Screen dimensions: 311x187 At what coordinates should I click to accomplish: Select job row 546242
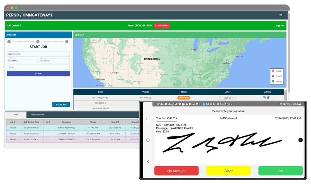pyautogui.click(x=73, y=134)
